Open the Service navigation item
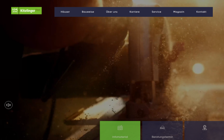Image resolution: width=224 pixels, height=140 pixels. (x=156, y=12)
